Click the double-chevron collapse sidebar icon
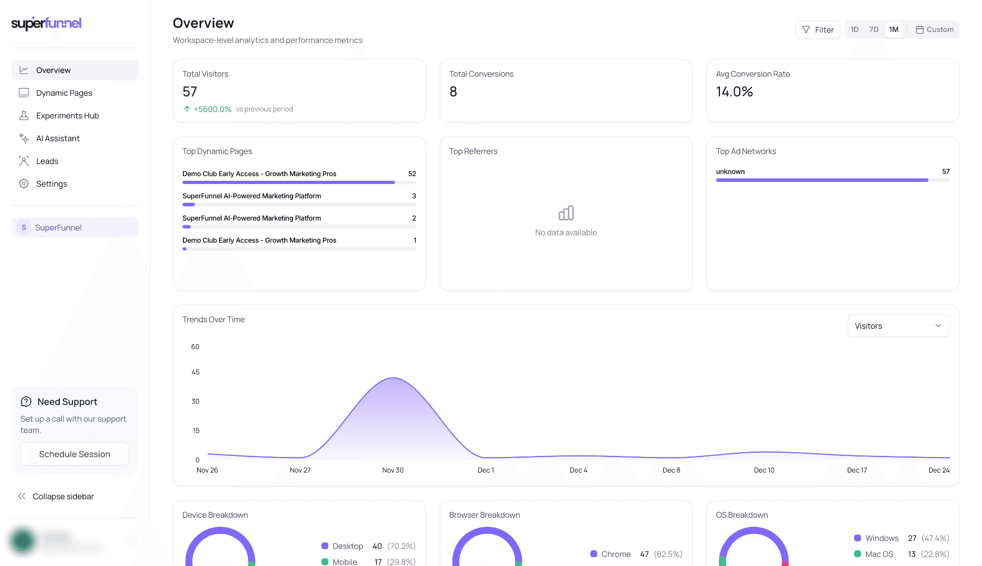 click(x=21, y=496)
